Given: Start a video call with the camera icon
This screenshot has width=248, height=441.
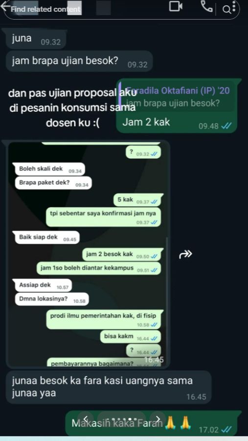Looking at the screenshot, I should pos(176,6).
